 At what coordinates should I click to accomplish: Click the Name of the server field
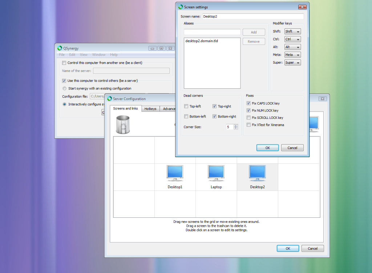click(131, 71)
